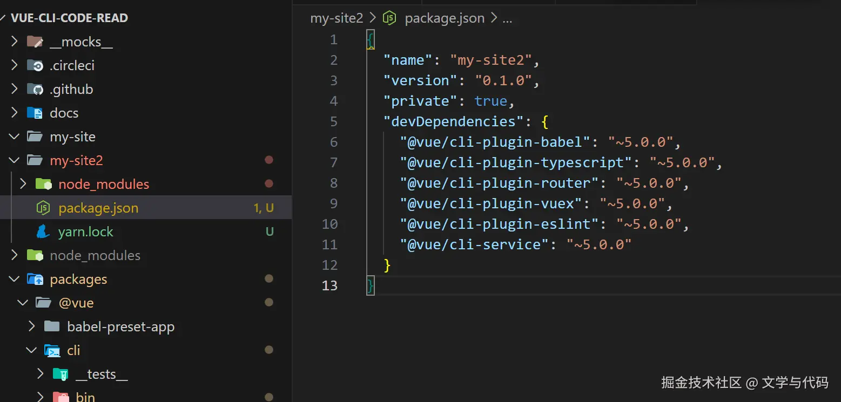
Task: Click package.json in the breadcrumb
Action: (x=445, y=18)
